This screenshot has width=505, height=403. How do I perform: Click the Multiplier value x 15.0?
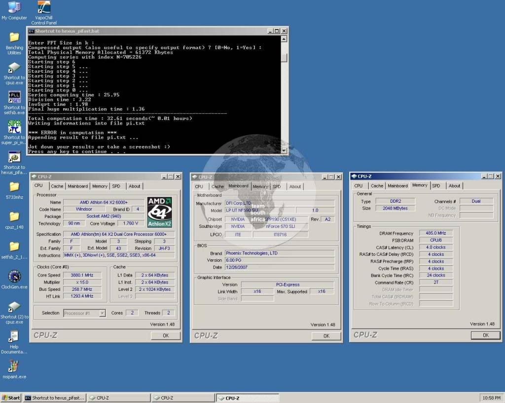[82, 282]
